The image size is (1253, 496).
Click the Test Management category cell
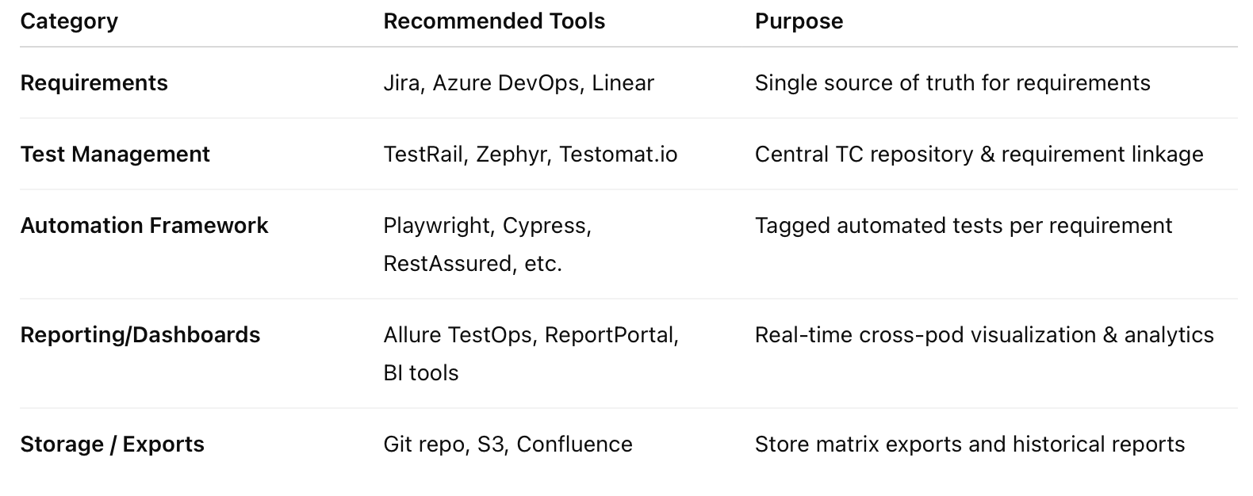115,155
